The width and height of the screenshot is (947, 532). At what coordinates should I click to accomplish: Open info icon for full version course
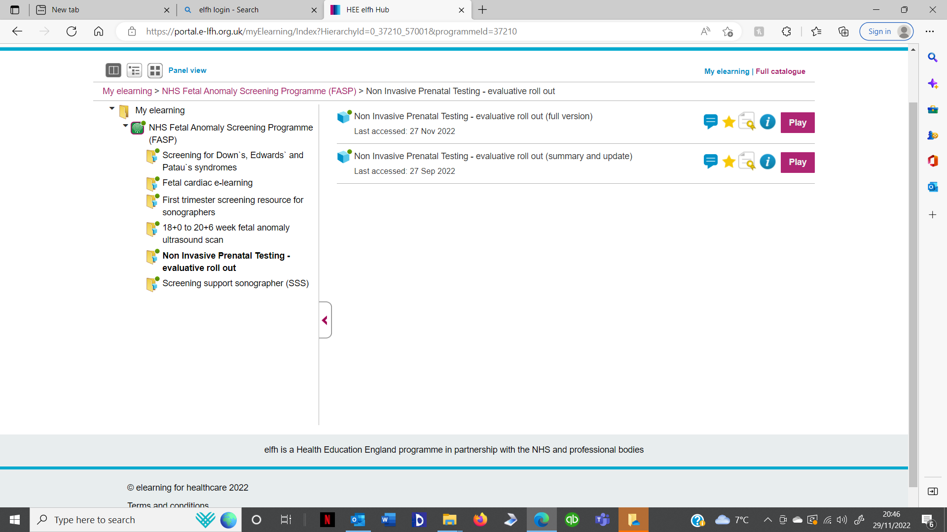(x=767, y=122)
